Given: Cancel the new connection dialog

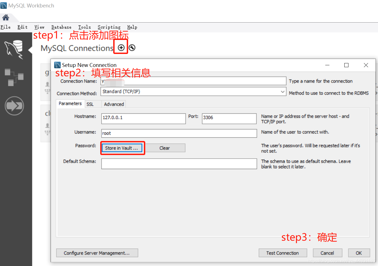Looking at the screenshot, I should pos(327,253).
